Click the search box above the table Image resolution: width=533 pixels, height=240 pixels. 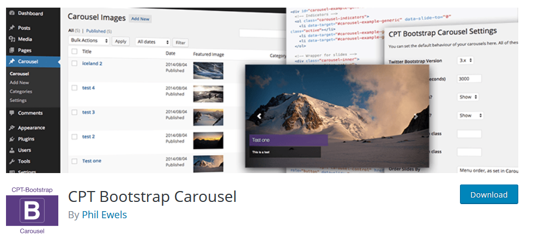(263, 33)
